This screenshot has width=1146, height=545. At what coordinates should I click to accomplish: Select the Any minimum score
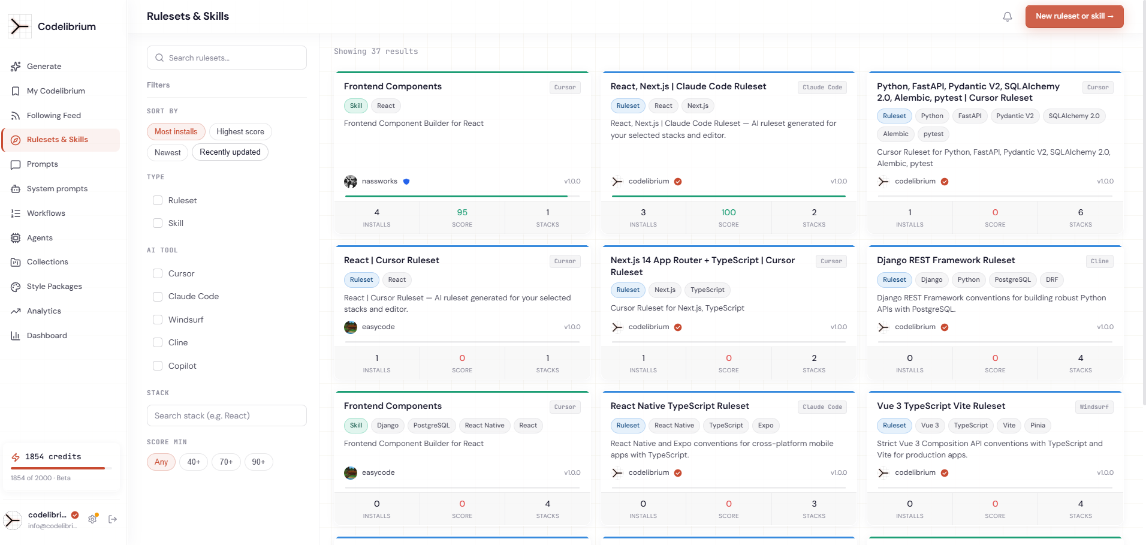(161, 462)
